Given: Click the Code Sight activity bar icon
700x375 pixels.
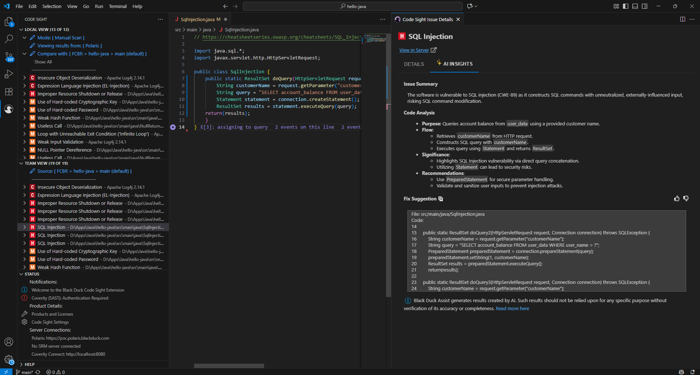Looking at the screenshot, I should pyautogui.click(x=9, y=109).
